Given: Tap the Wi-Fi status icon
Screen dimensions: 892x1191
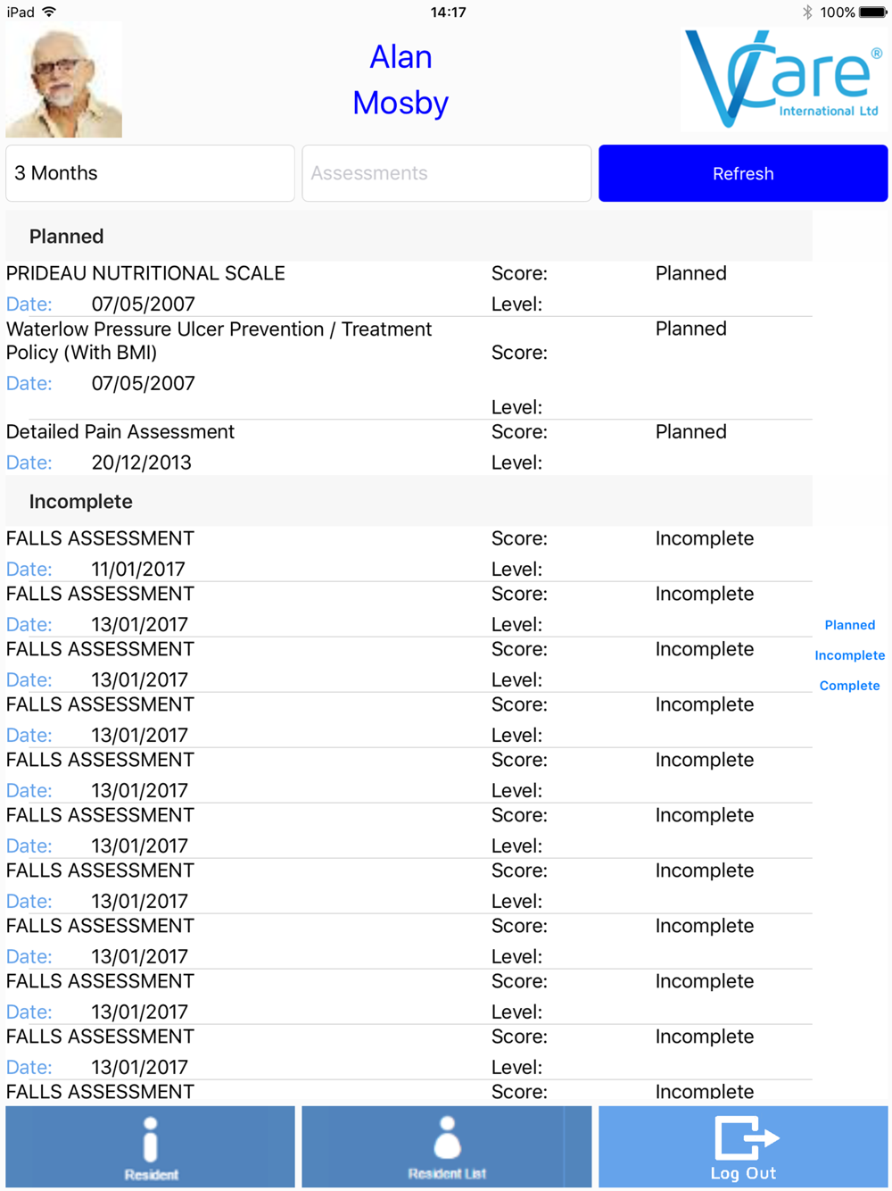Looking at the screenshot, I should 49,12.
